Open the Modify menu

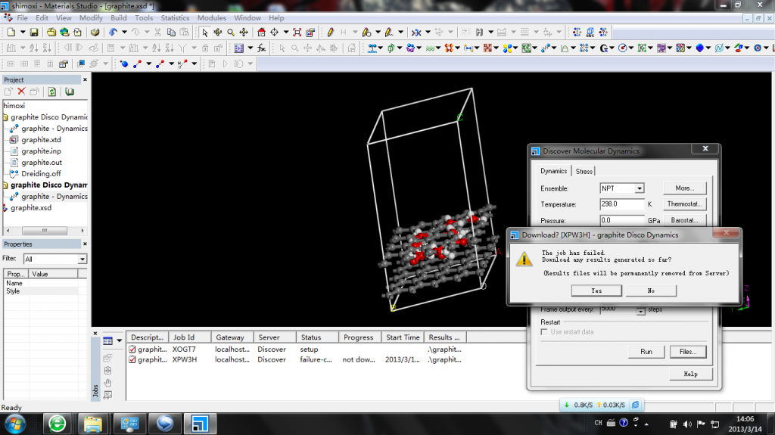tap(91, 18)
